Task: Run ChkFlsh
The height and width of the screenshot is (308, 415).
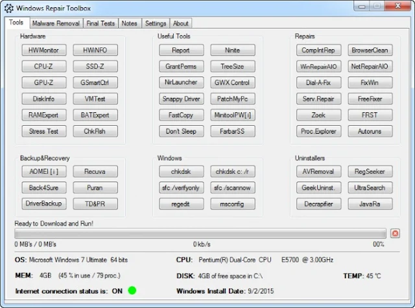Action: [x=95, y=131]
